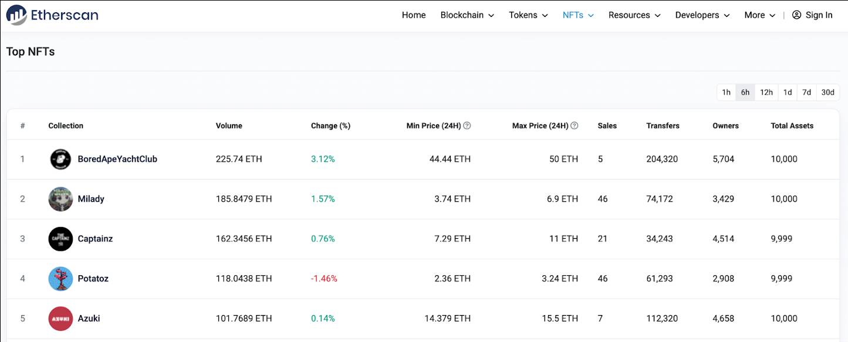Open the Potatoz collection avatar
Image resolution: width=848 pixels, height=342 pixels.
60,279
